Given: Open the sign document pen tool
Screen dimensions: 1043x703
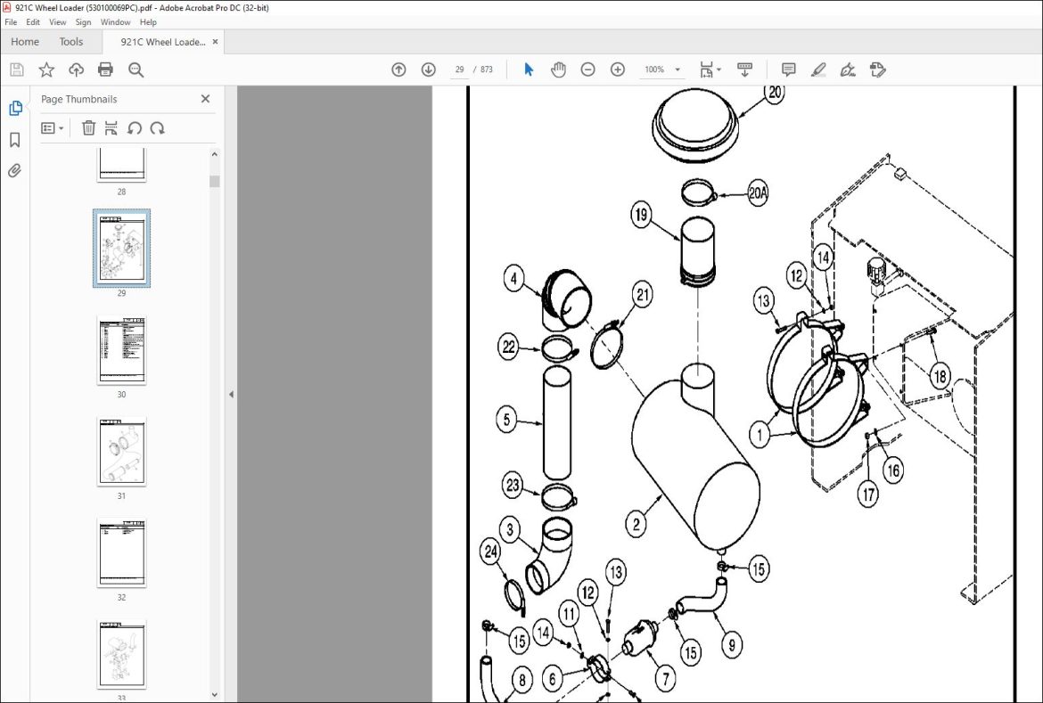Looking at the screenshot, I should pos(848,69).
